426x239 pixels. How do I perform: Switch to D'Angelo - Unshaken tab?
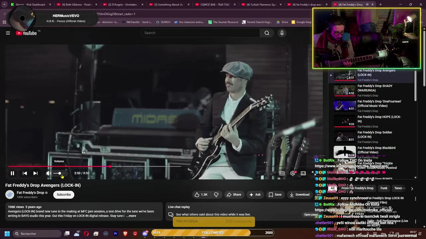[x=122, y=5]
